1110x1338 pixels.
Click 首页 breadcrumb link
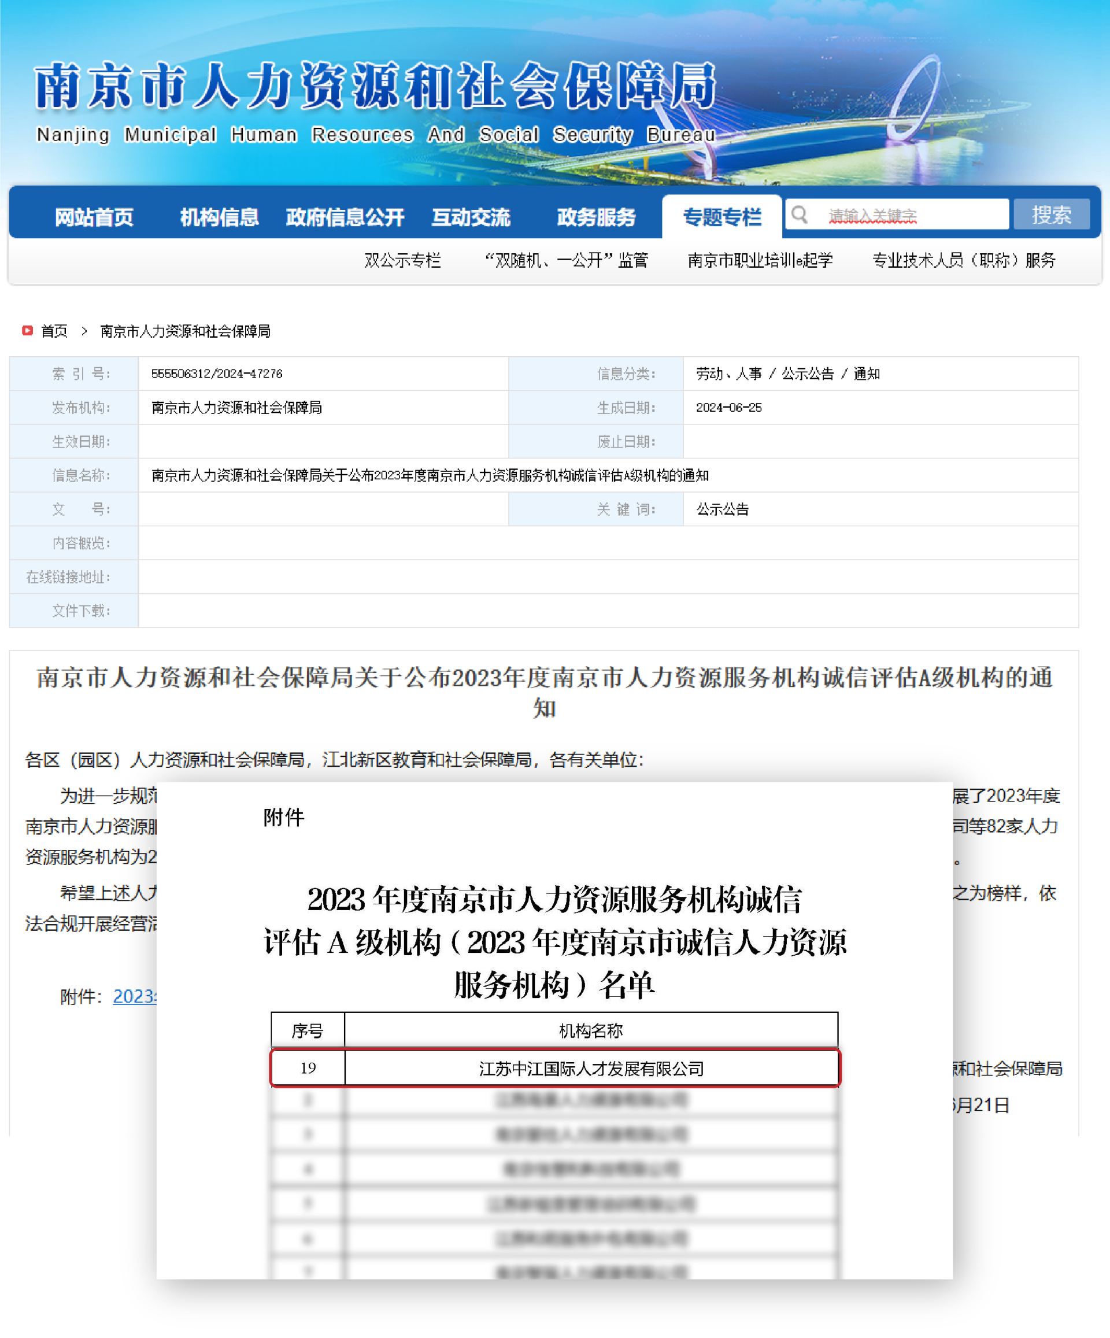54,331
